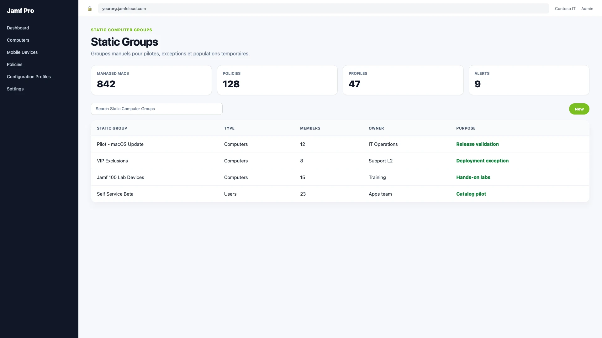Open the Hands-on labs link

[x=473, y=177]
